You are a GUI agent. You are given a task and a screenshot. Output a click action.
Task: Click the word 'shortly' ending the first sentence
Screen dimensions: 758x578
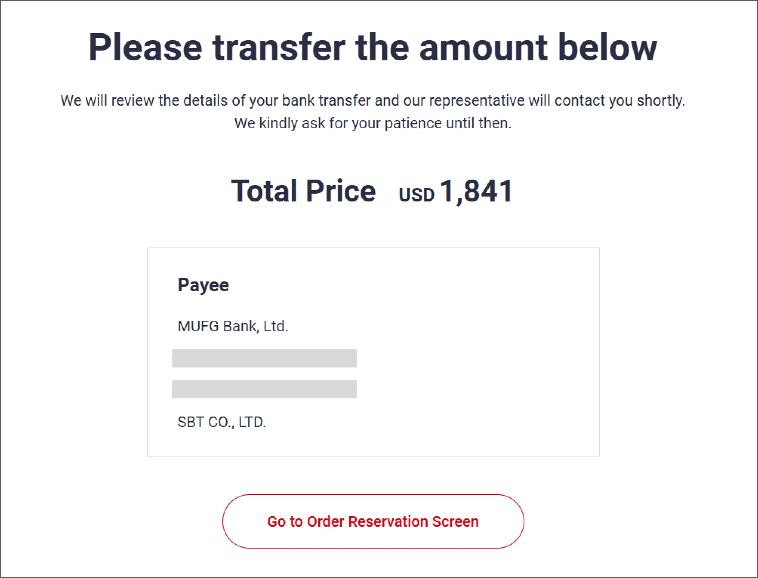pos(661,101)
